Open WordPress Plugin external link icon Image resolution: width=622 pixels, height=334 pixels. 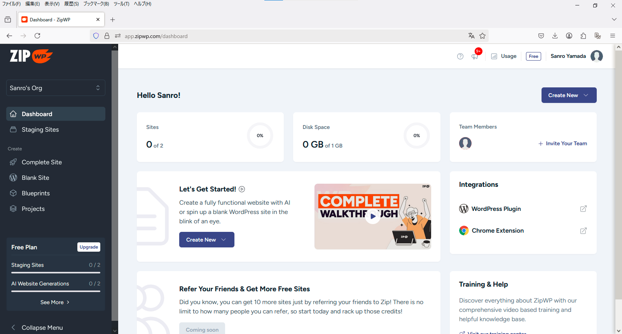point(583,209)
